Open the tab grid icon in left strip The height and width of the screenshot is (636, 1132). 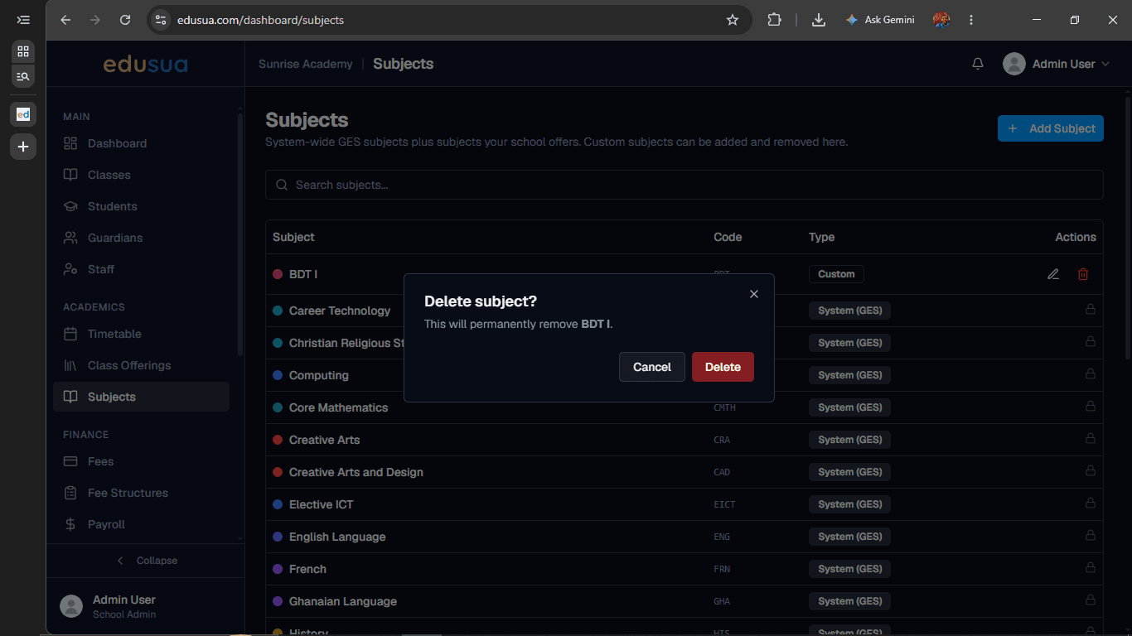23,51
